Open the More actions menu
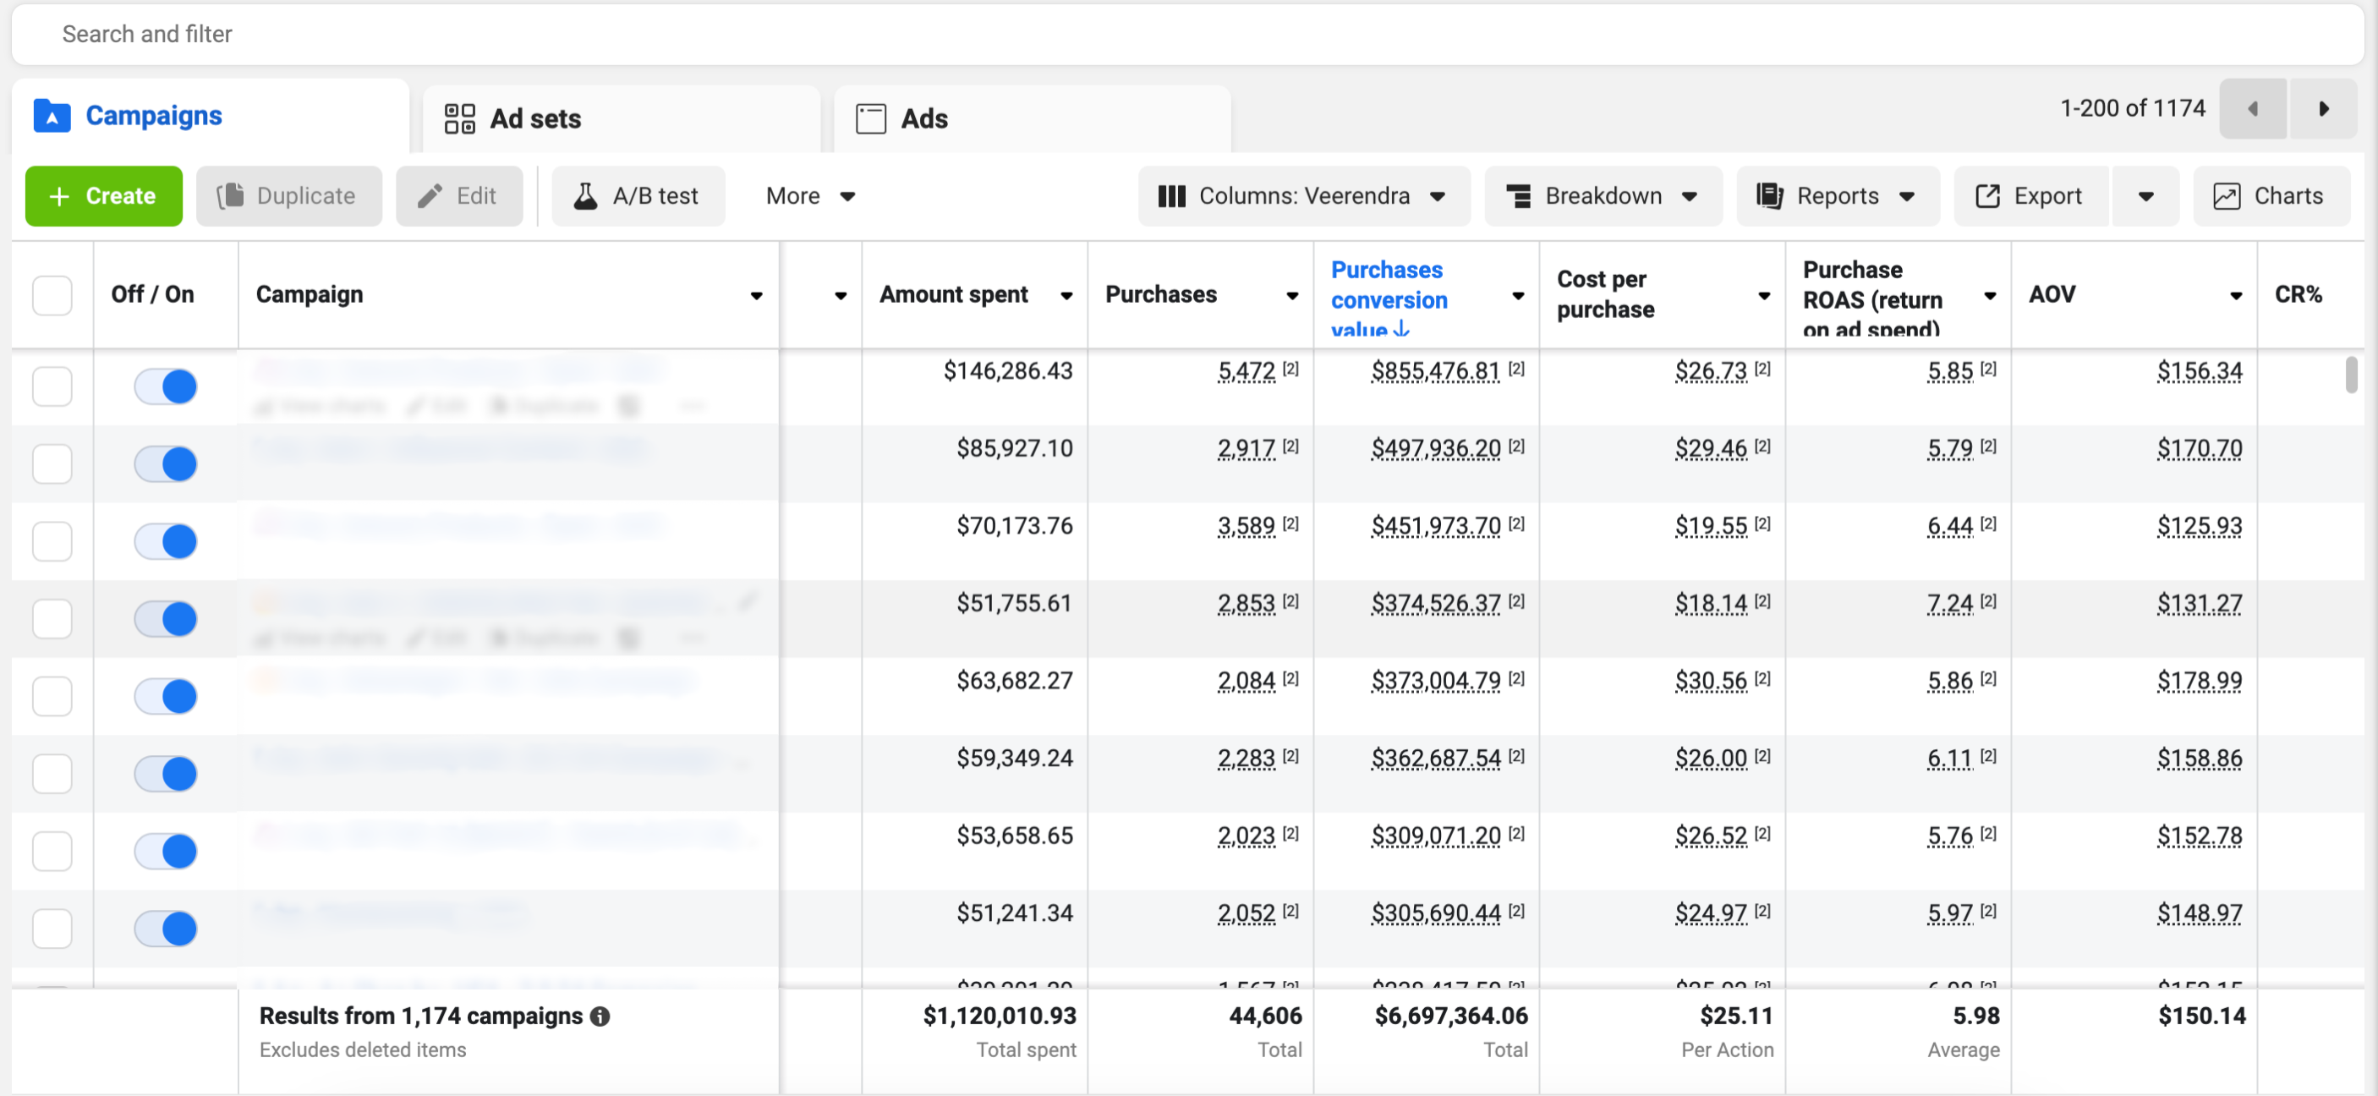This screenshot has width=2378, height=1096. (x=810, y=195)
